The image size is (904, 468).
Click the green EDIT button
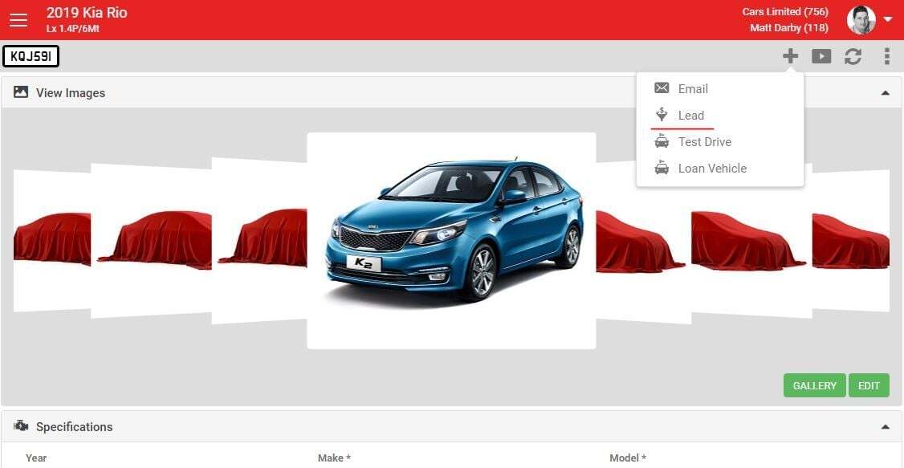(869, 385)
